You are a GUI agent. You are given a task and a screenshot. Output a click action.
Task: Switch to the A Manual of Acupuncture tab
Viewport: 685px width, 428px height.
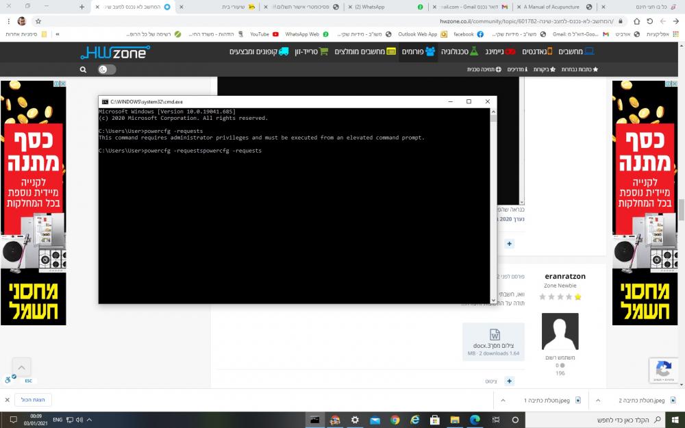tap(554, 7)
